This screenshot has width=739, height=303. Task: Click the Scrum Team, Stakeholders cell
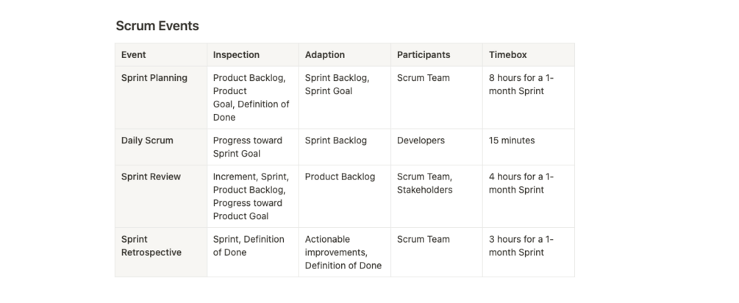[x=424, y=183]
